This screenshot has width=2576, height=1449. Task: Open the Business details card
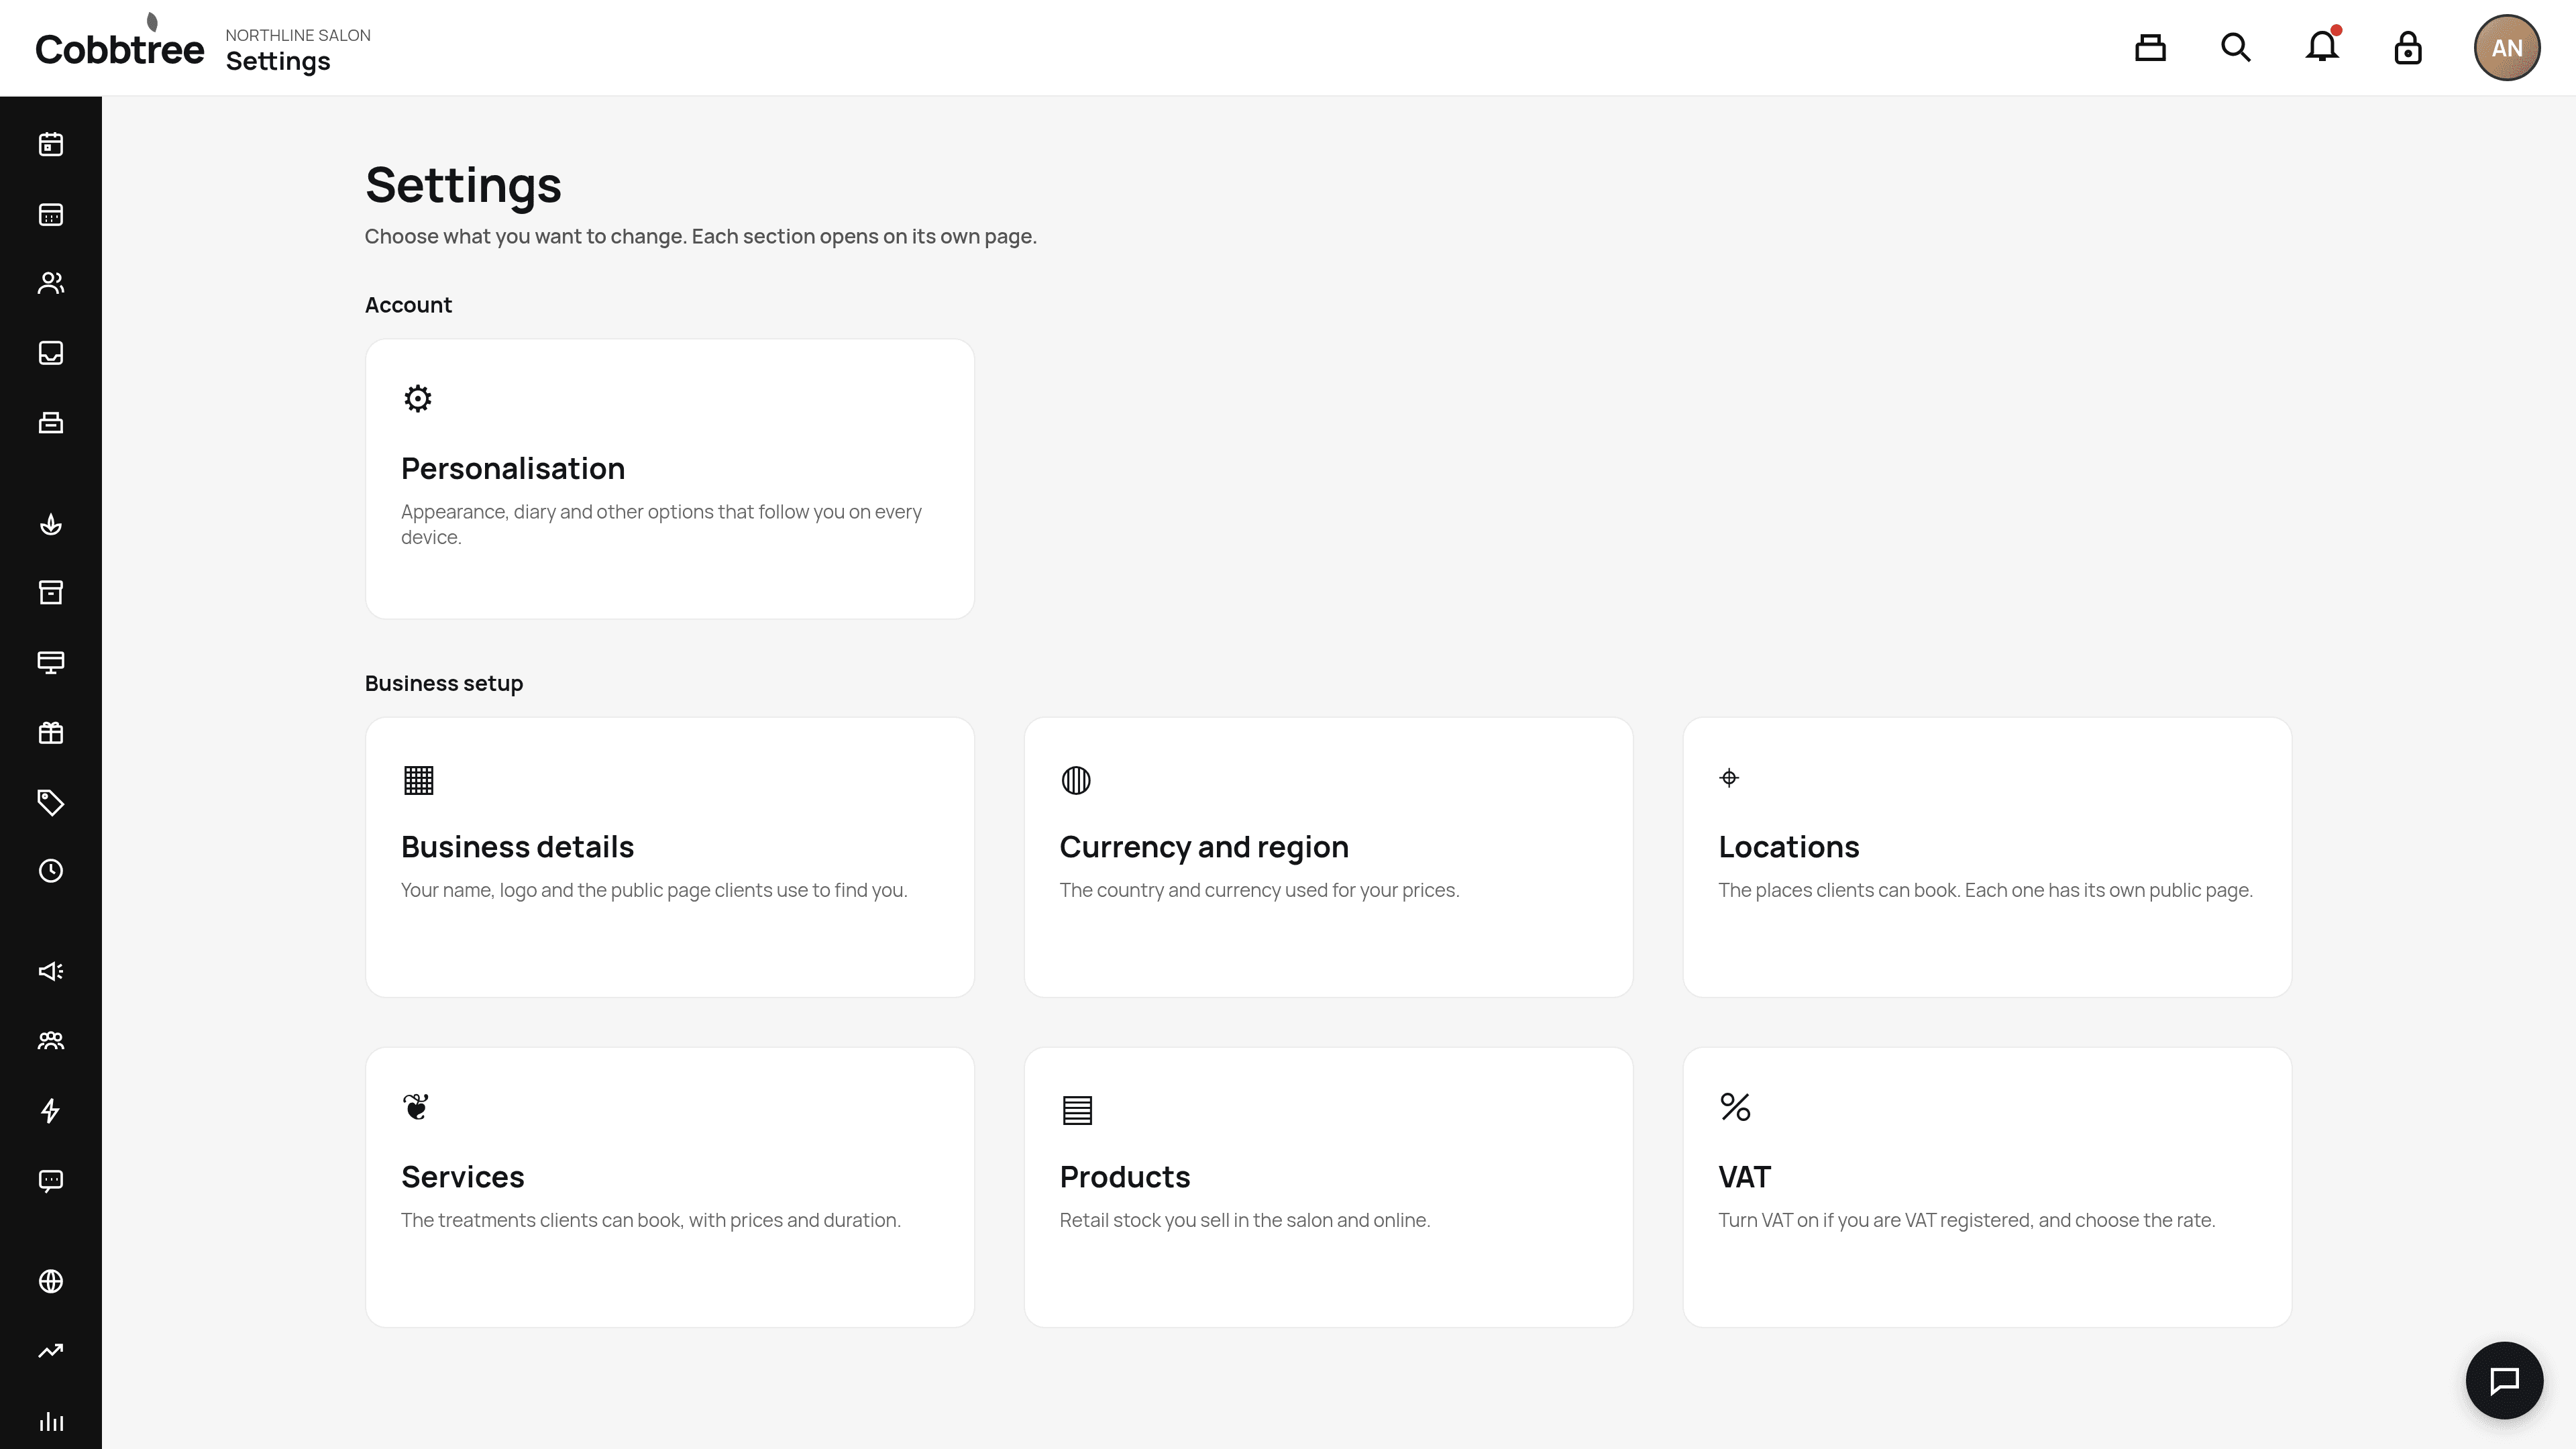(x=670, y=857)
